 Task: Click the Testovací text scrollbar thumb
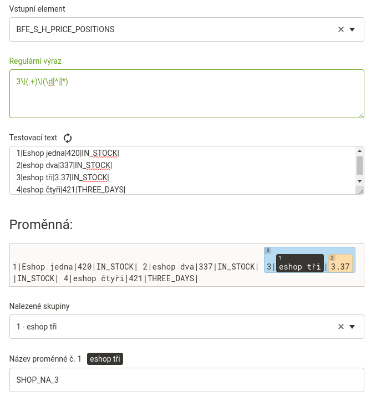[x=359, y=165]
